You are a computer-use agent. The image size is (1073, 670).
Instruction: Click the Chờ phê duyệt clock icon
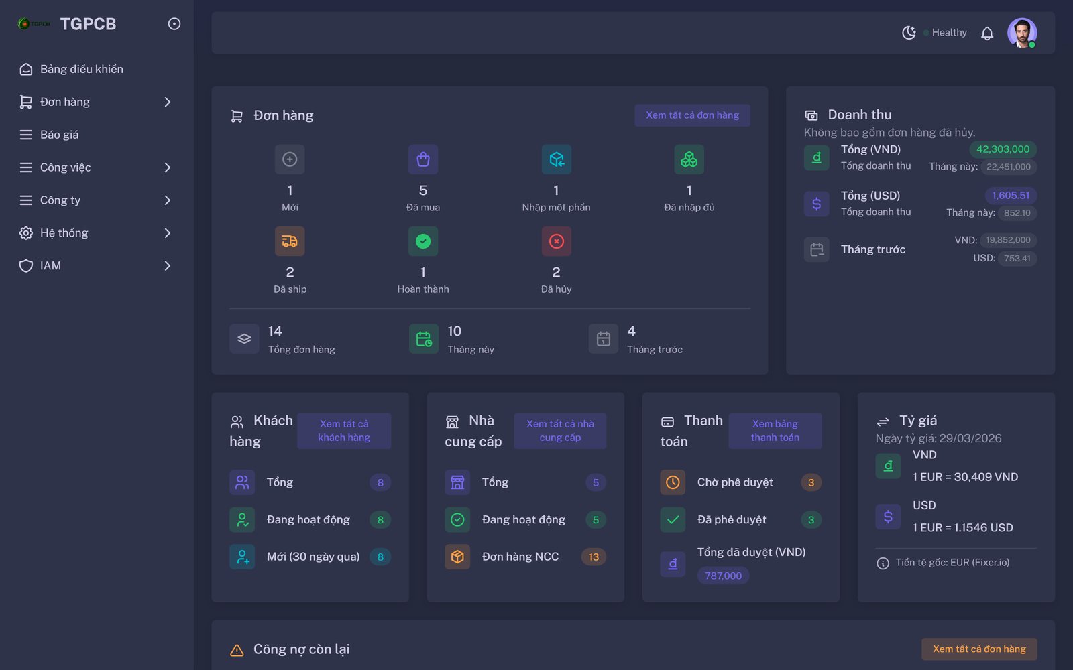[673, 482]
